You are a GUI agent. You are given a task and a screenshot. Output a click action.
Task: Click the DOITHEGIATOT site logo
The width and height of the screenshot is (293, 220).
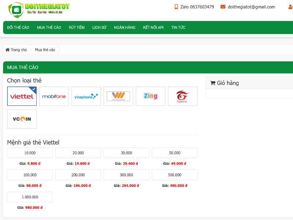click(x=38, y=10)
